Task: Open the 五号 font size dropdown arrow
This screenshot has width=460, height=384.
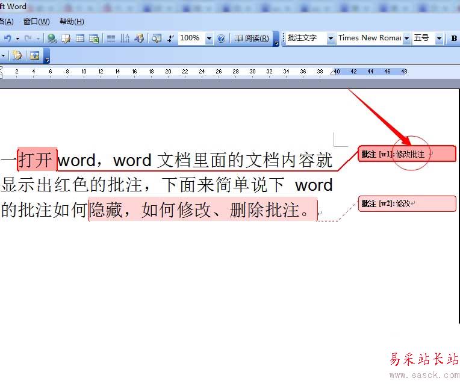Action: [x=439, y=39]
